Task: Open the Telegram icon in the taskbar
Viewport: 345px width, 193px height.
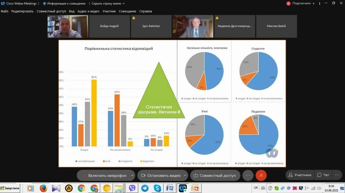Action: [x=145, y=188]
